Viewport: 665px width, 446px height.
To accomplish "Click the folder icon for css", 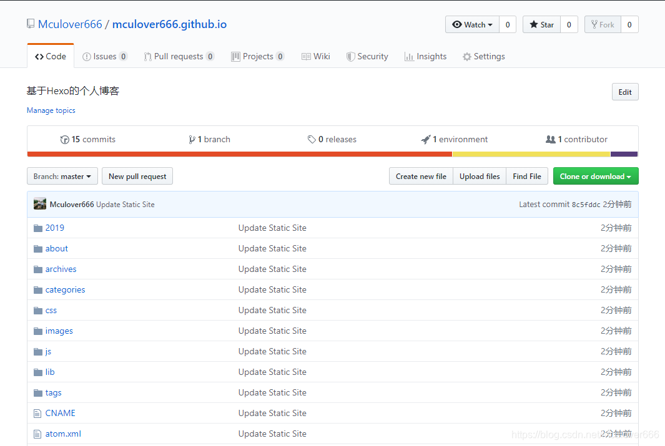I will pyautogui.click(x=38, y=311).
